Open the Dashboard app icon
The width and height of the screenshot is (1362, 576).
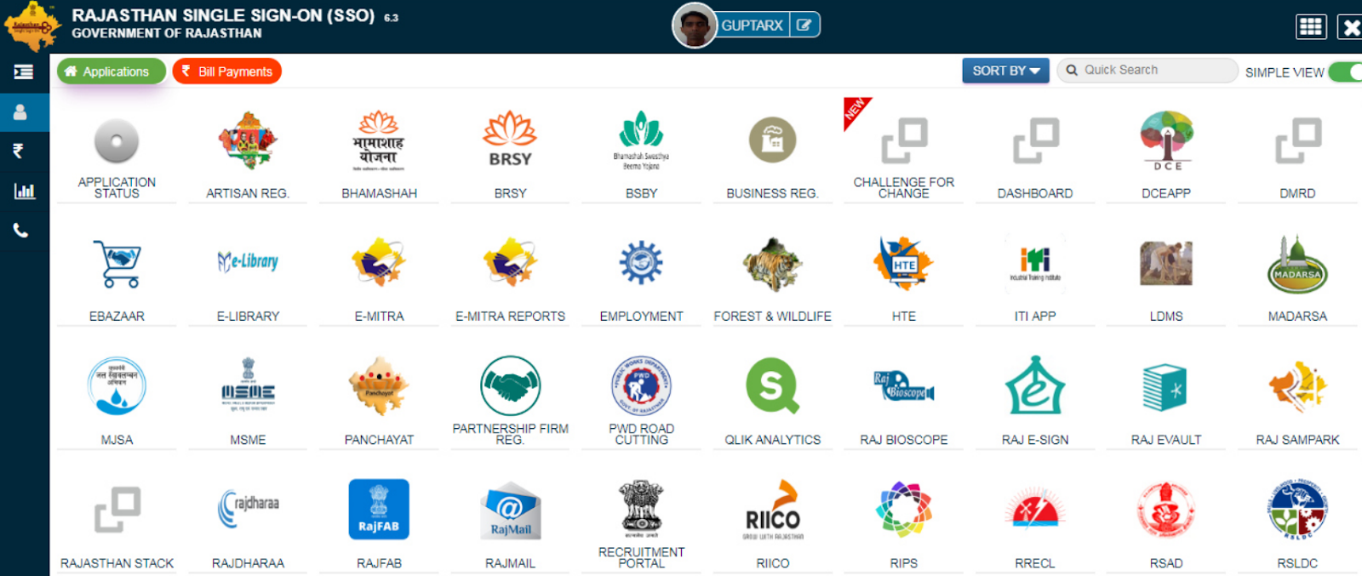click(1035, 141)
